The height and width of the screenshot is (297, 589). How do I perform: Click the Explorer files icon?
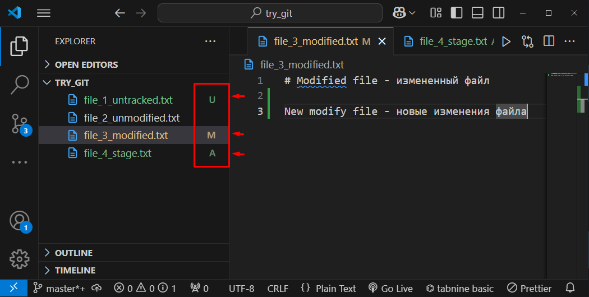pyautogui.click(x=19, y=45)
